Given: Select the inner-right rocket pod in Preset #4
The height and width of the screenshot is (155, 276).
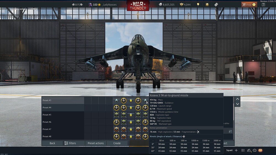Looking at the screenshot, I should [x=138, y=108].
